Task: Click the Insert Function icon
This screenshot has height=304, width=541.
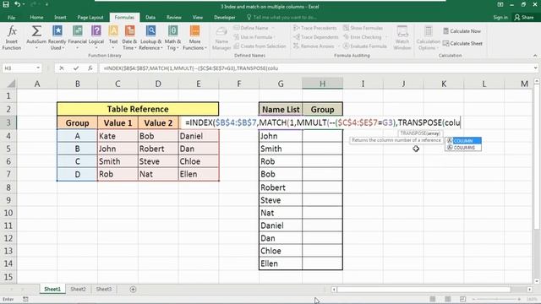Action: coord(12,38)
